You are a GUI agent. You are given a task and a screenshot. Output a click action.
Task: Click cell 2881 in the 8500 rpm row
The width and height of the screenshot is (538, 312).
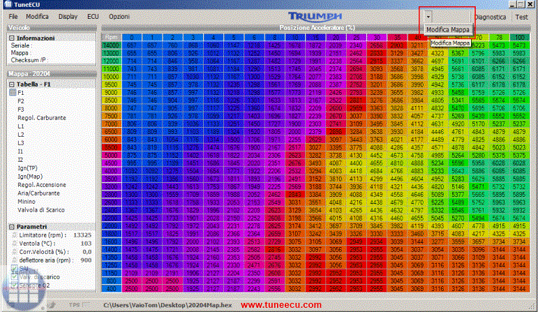click(x=356, y=101)
